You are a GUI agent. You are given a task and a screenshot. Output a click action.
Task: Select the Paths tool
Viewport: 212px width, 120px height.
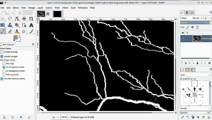coord(24,25)
